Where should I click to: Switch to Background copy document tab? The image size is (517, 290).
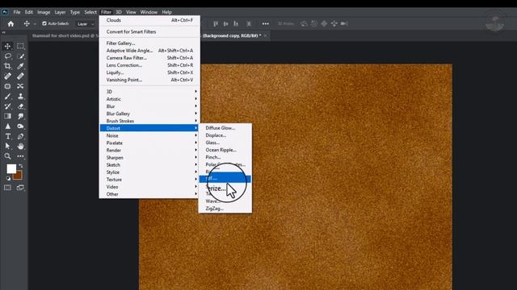click(x=232, y=35)
